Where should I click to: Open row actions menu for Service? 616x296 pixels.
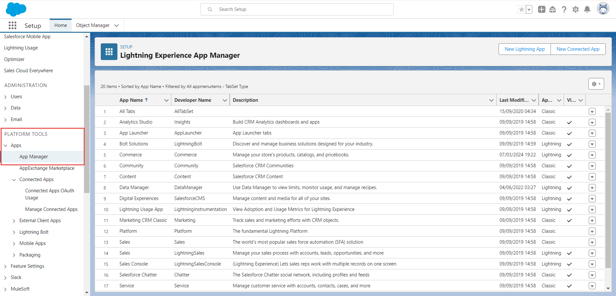[592, 286]
